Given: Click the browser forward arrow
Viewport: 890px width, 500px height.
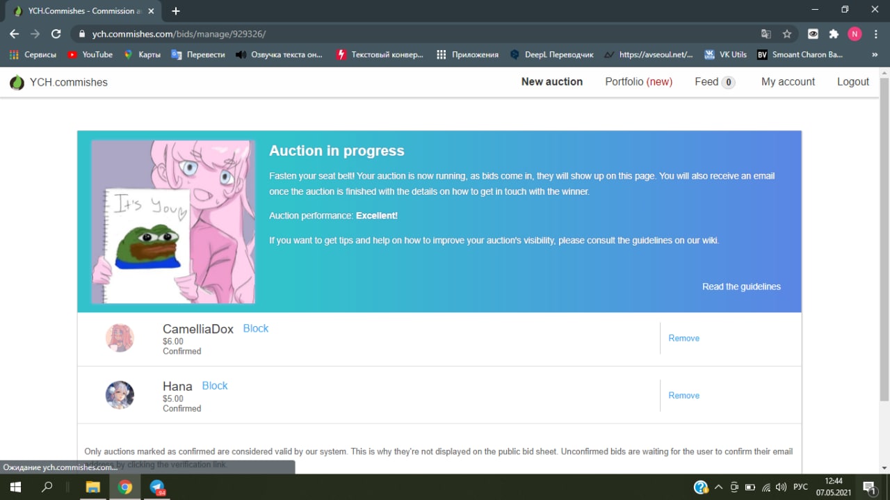Looking at the screenshot, I should coord(35,33).
